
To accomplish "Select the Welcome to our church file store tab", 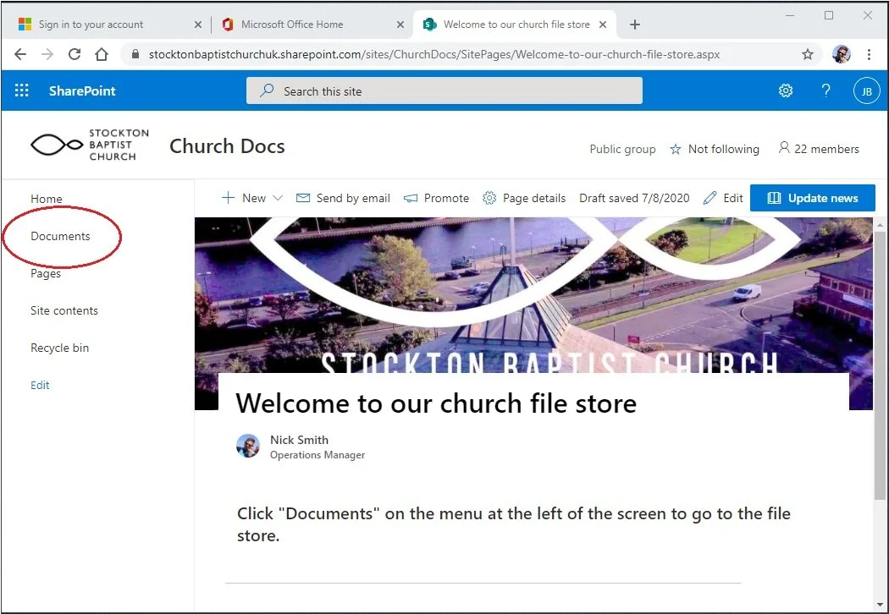I will (x=516, y=25).
